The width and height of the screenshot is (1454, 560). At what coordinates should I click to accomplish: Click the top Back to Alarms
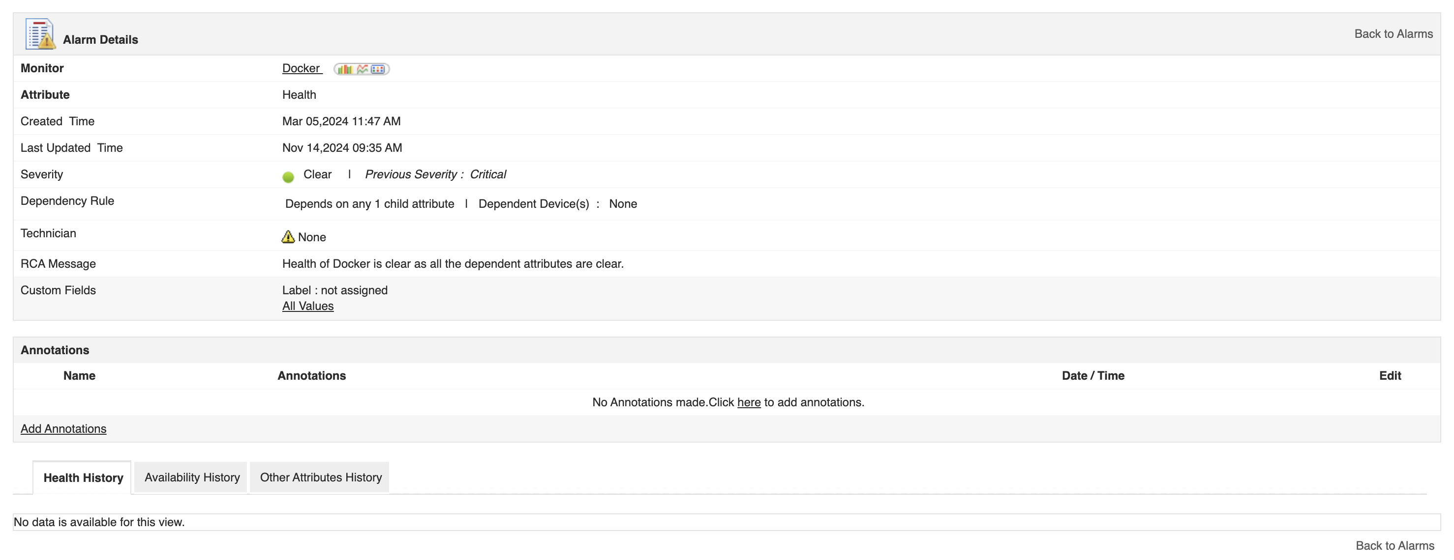[x=1393, y=33]
